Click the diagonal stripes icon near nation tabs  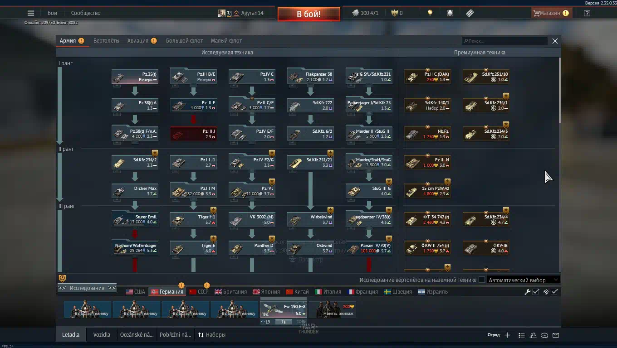click(x=546, y=292)
